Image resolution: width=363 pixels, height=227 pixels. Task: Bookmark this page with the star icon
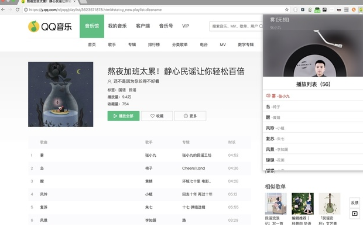tap(287, 10)
